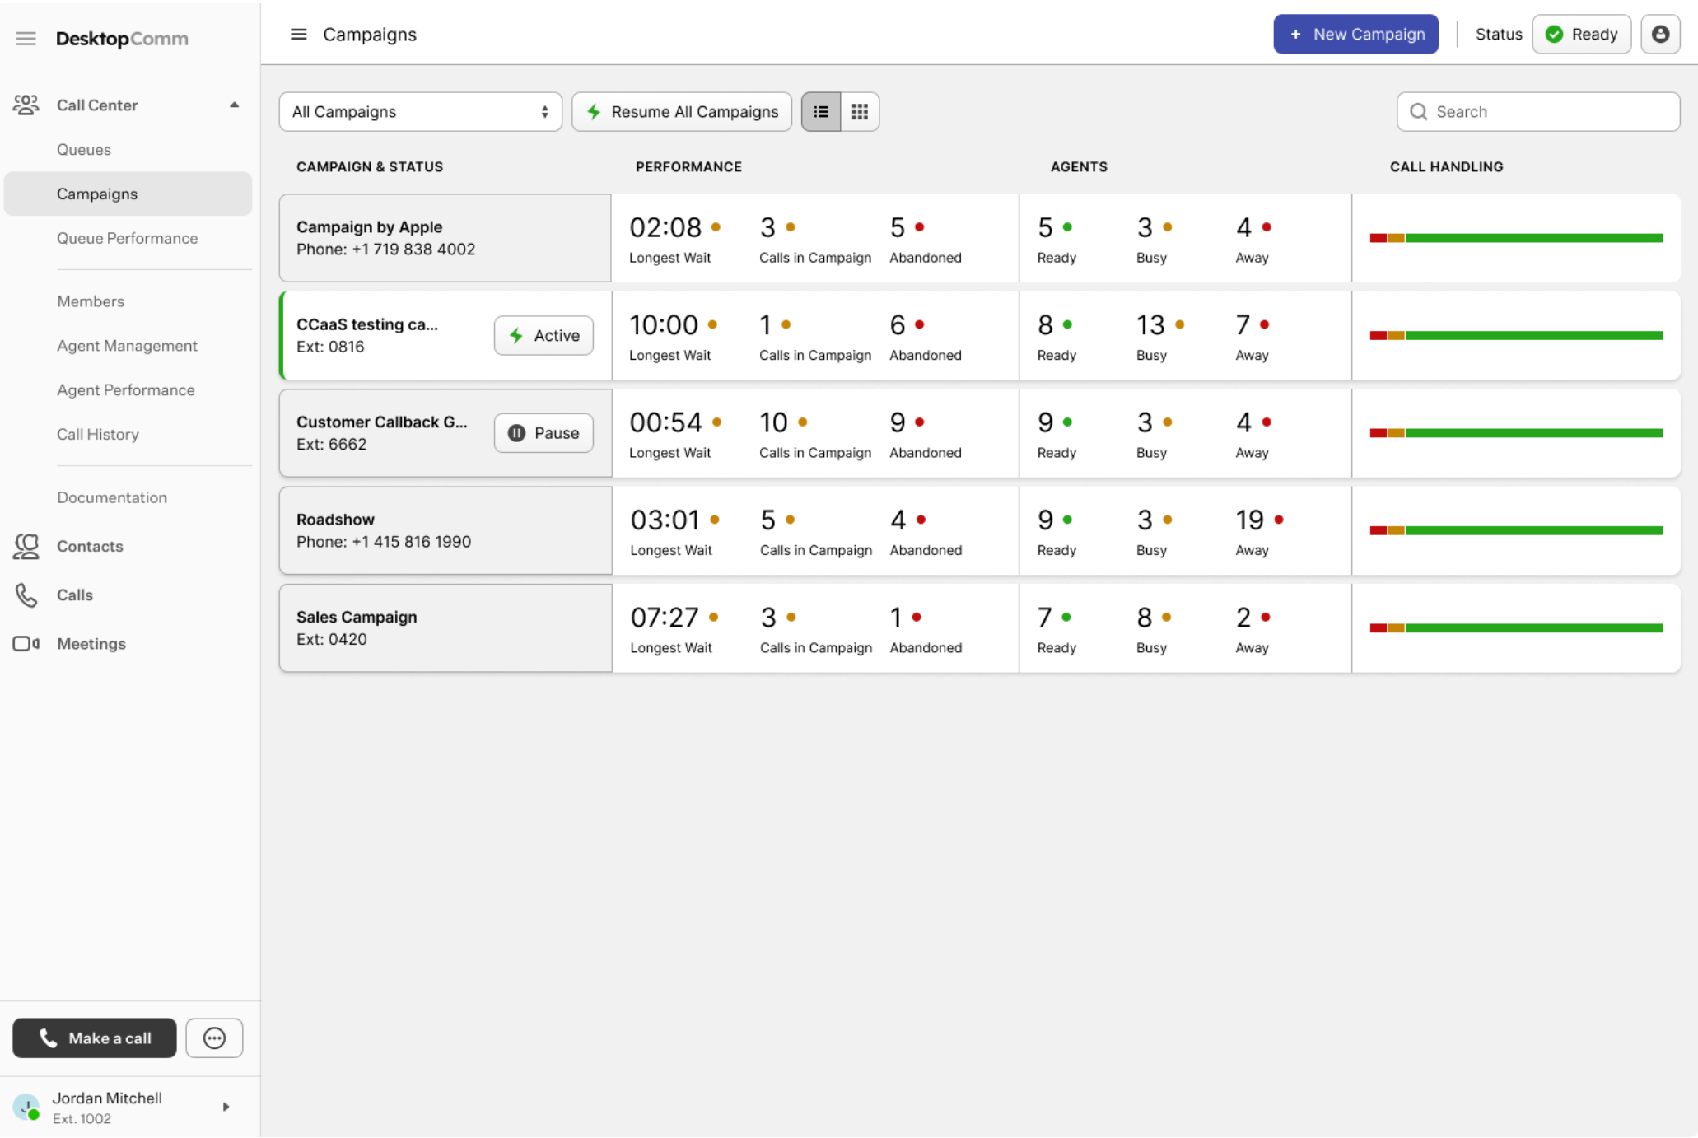Screen dimensions: 1698x1138
Task: Open Meetings with the video camera icon
Action: [x=91, y=644]
